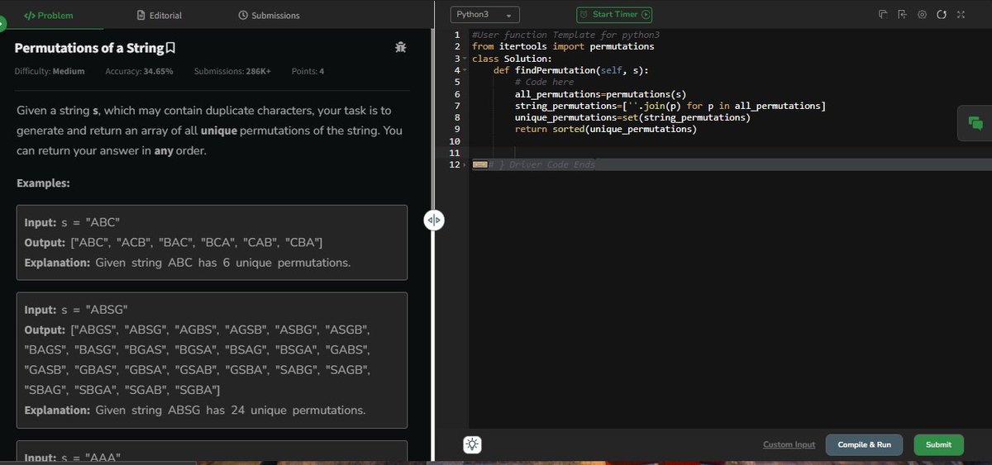Open editor settings gear icon
Screen dimensions: 992x465
922,15
